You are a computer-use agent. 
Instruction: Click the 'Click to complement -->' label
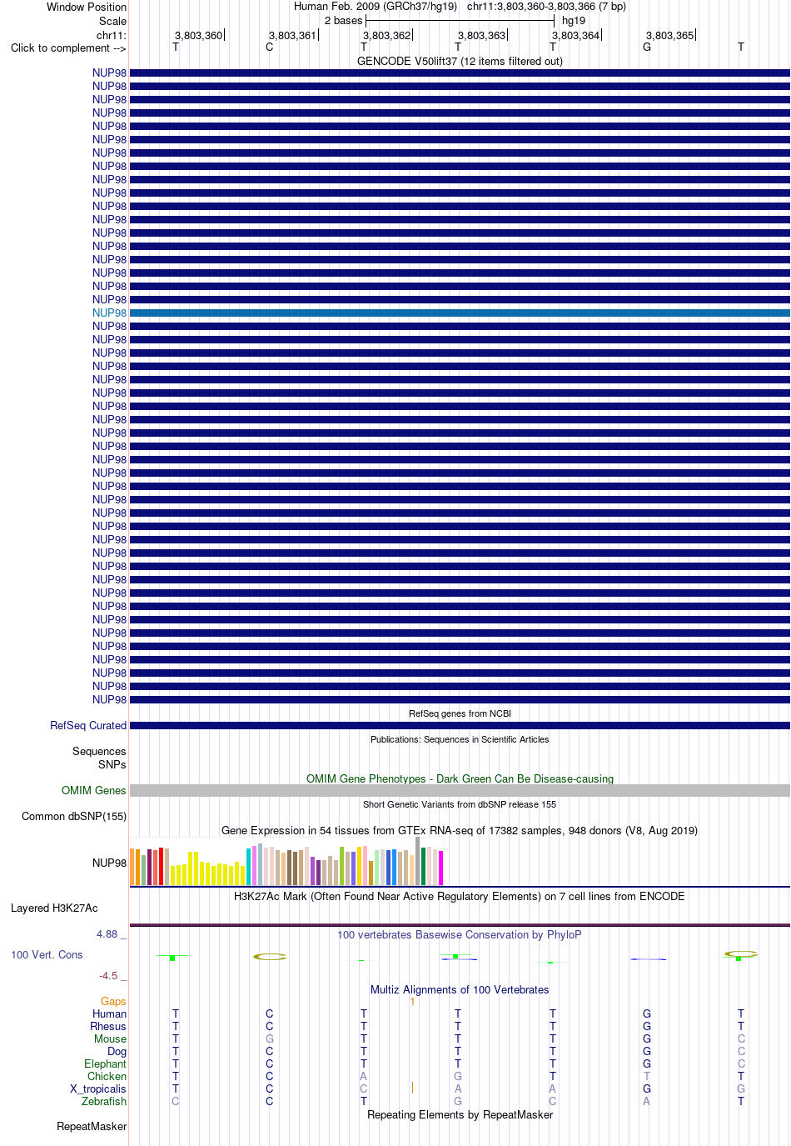tap(68, 48)
